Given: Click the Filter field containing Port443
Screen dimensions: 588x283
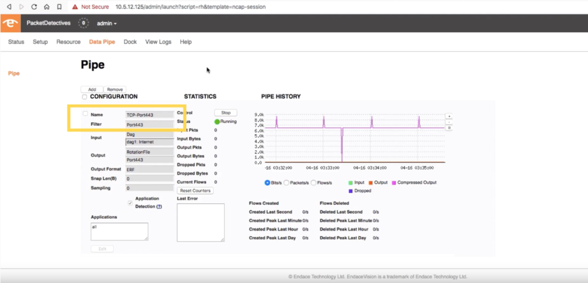Looking at the screenshot, I should [x=149, y=125].
